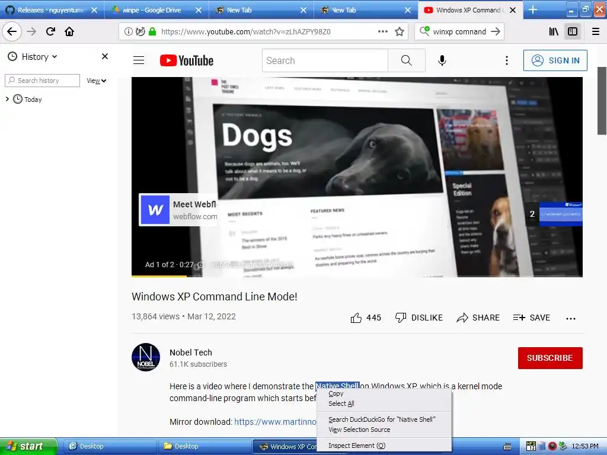Viewport: 607px width, 455px height.
Task: Click the ad info icon beside 0:27
Action: pos(200,265)
